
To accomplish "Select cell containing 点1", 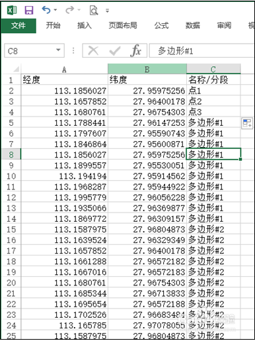I will tap(213, 91).
